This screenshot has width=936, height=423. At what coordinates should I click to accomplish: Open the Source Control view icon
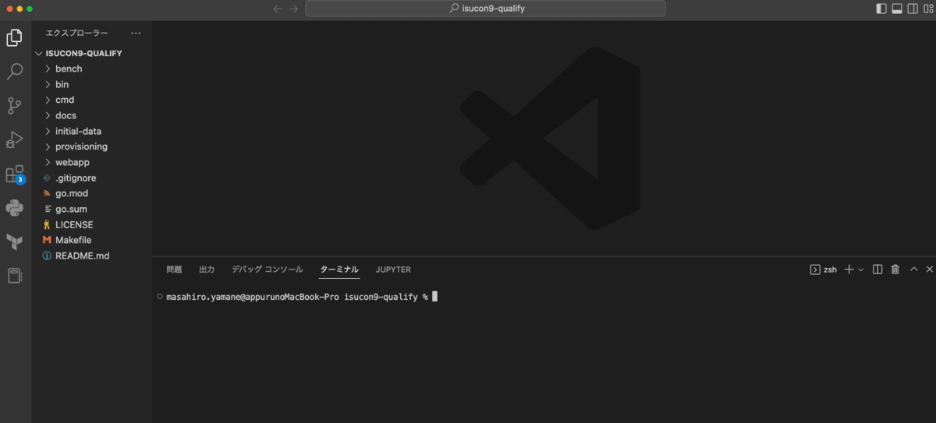(x=14, y=106)
